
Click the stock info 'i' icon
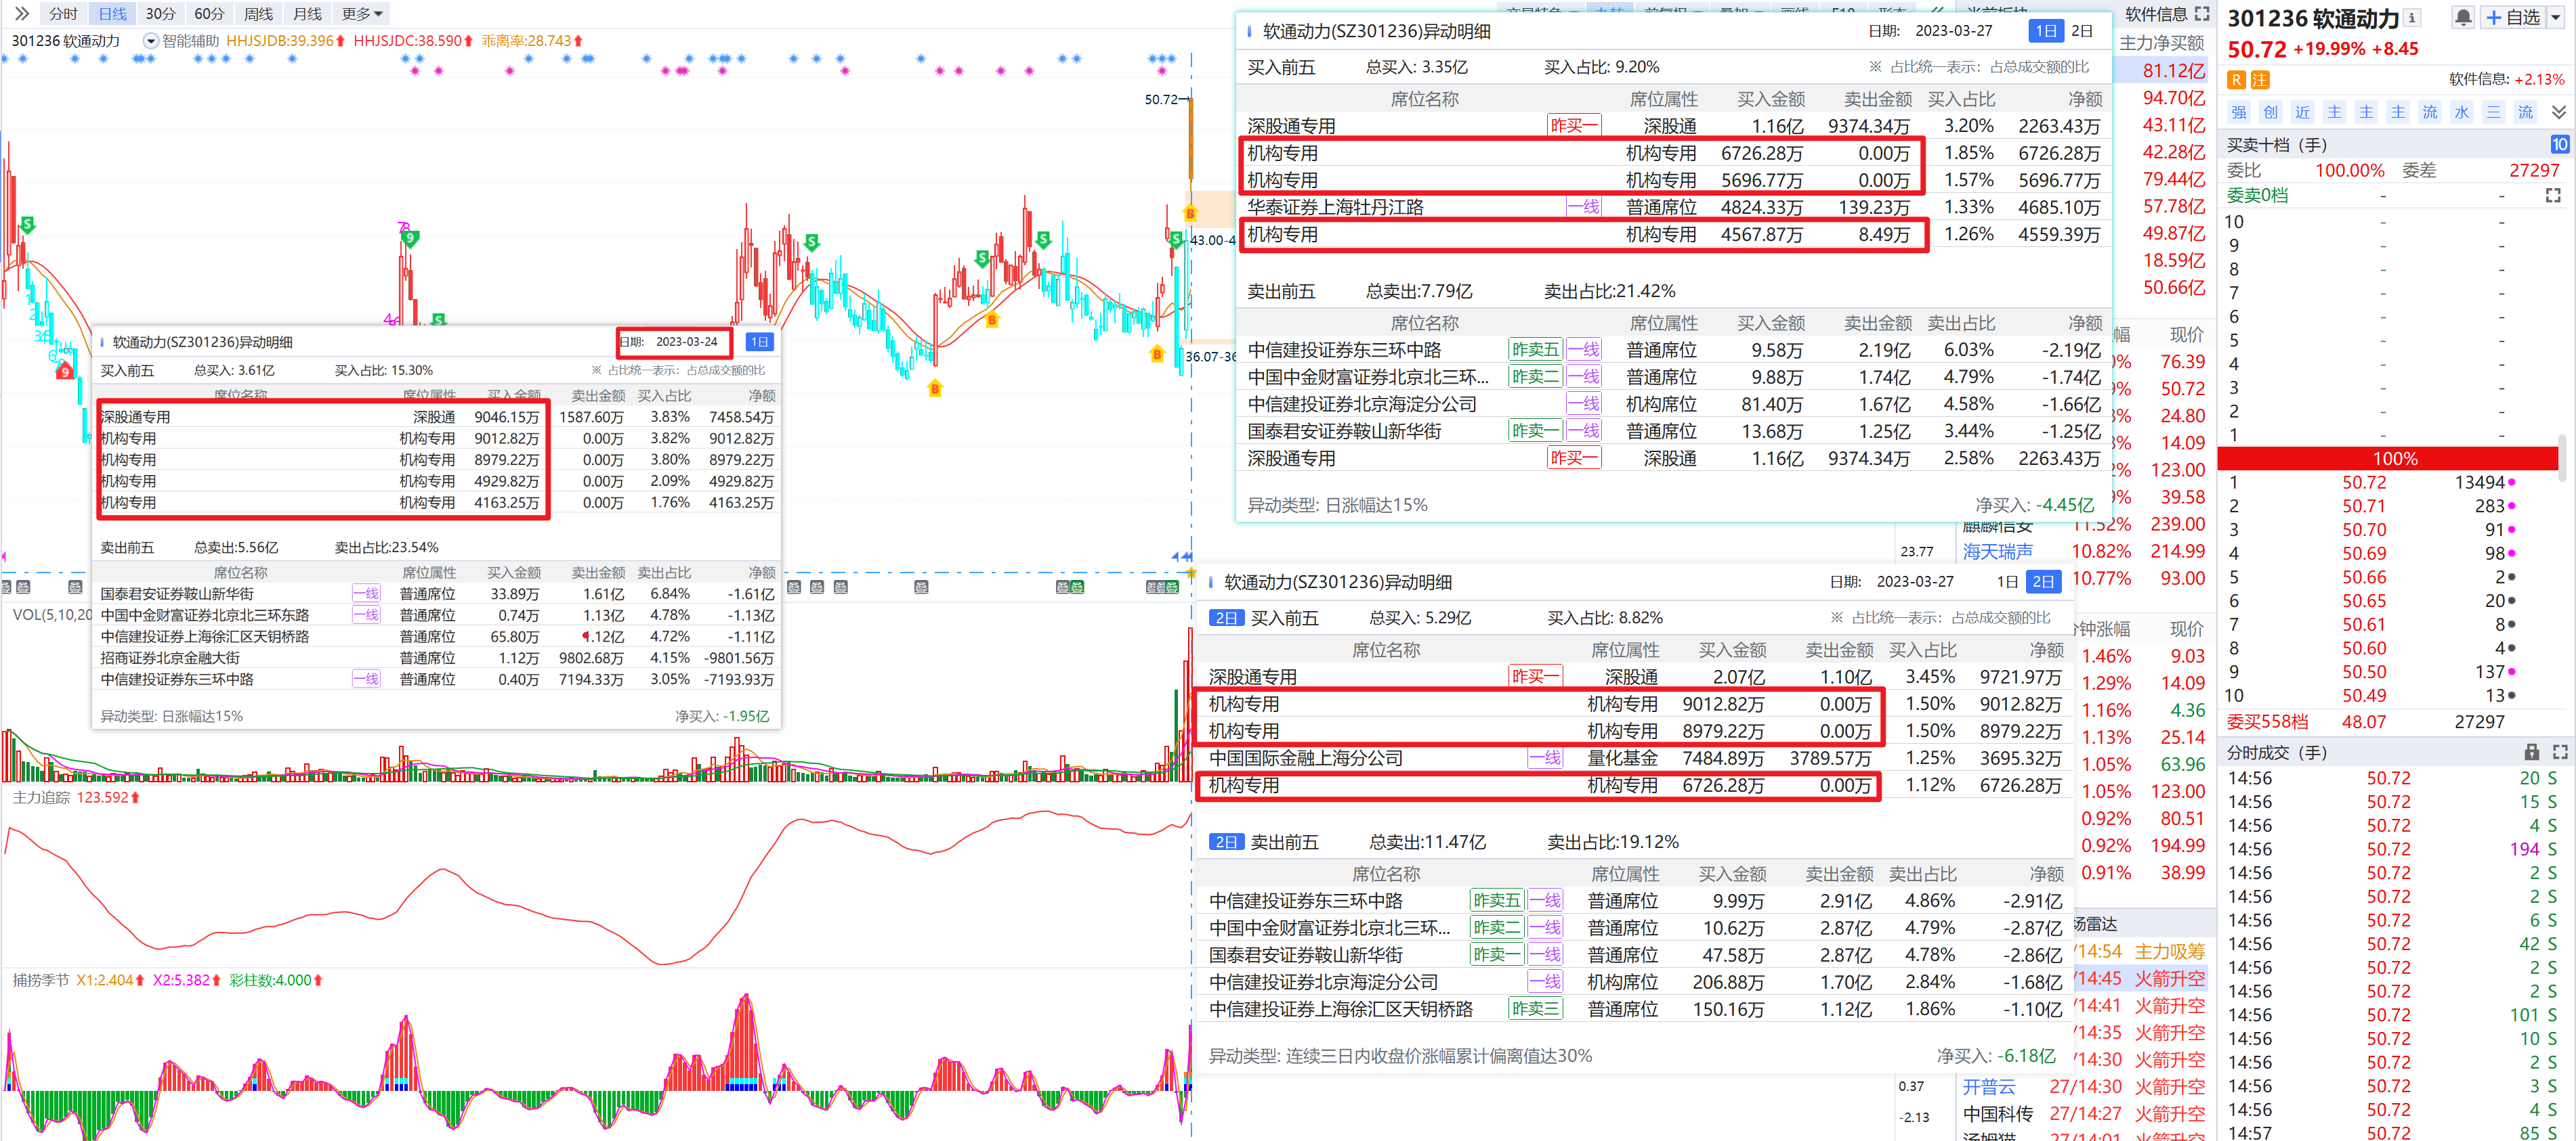[x=2411, y=17]
